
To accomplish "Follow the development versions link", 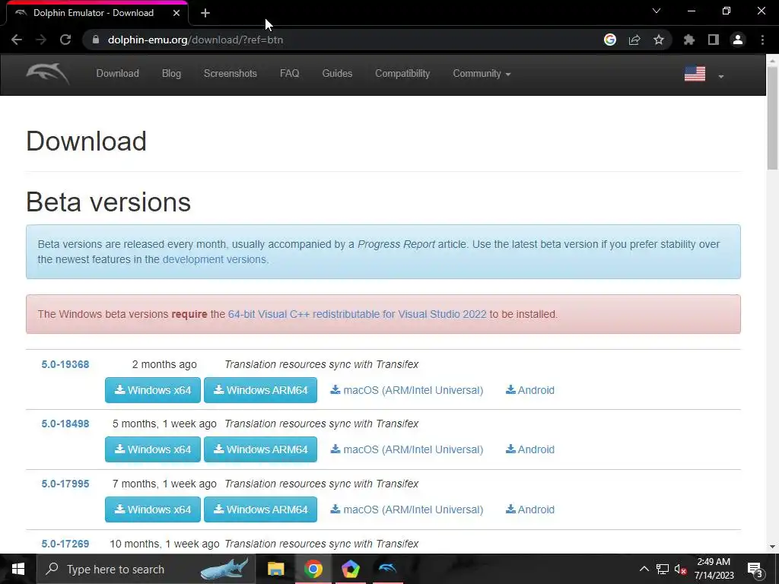I will pyautogui.click(x=214, y=259).
